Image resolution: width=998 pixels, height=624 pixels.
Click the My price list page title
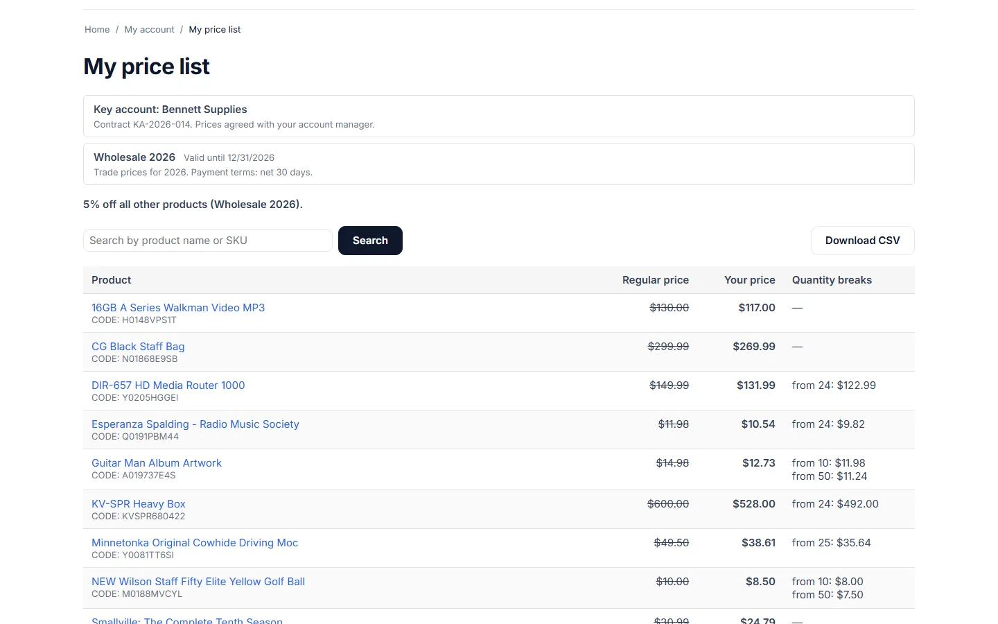coord(146,67)
